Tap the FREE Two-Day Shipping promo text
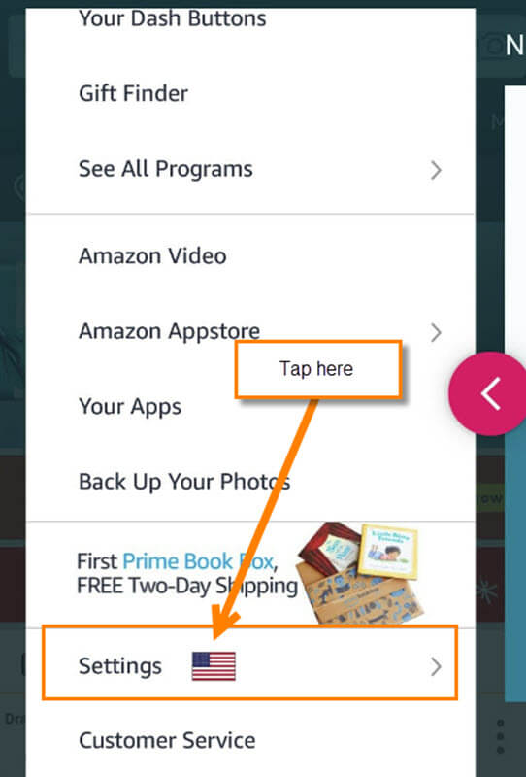This screenshot has height=777, width=526. tap(187, 587)
